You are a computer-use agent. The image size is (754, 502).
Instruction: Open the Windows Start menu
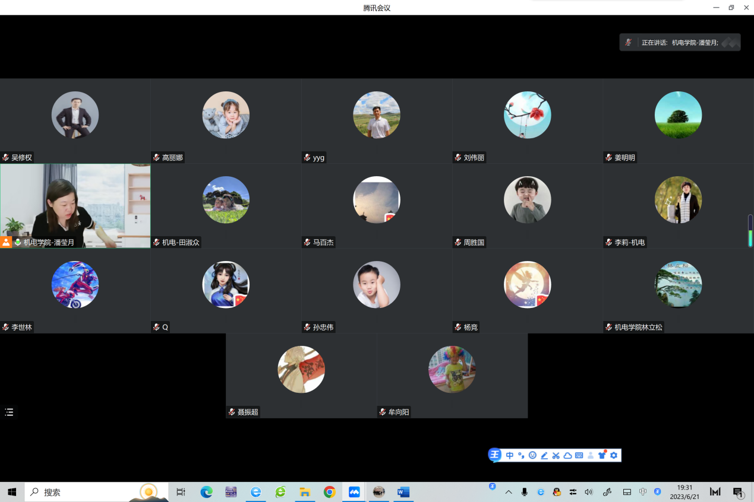pos(12,492)
